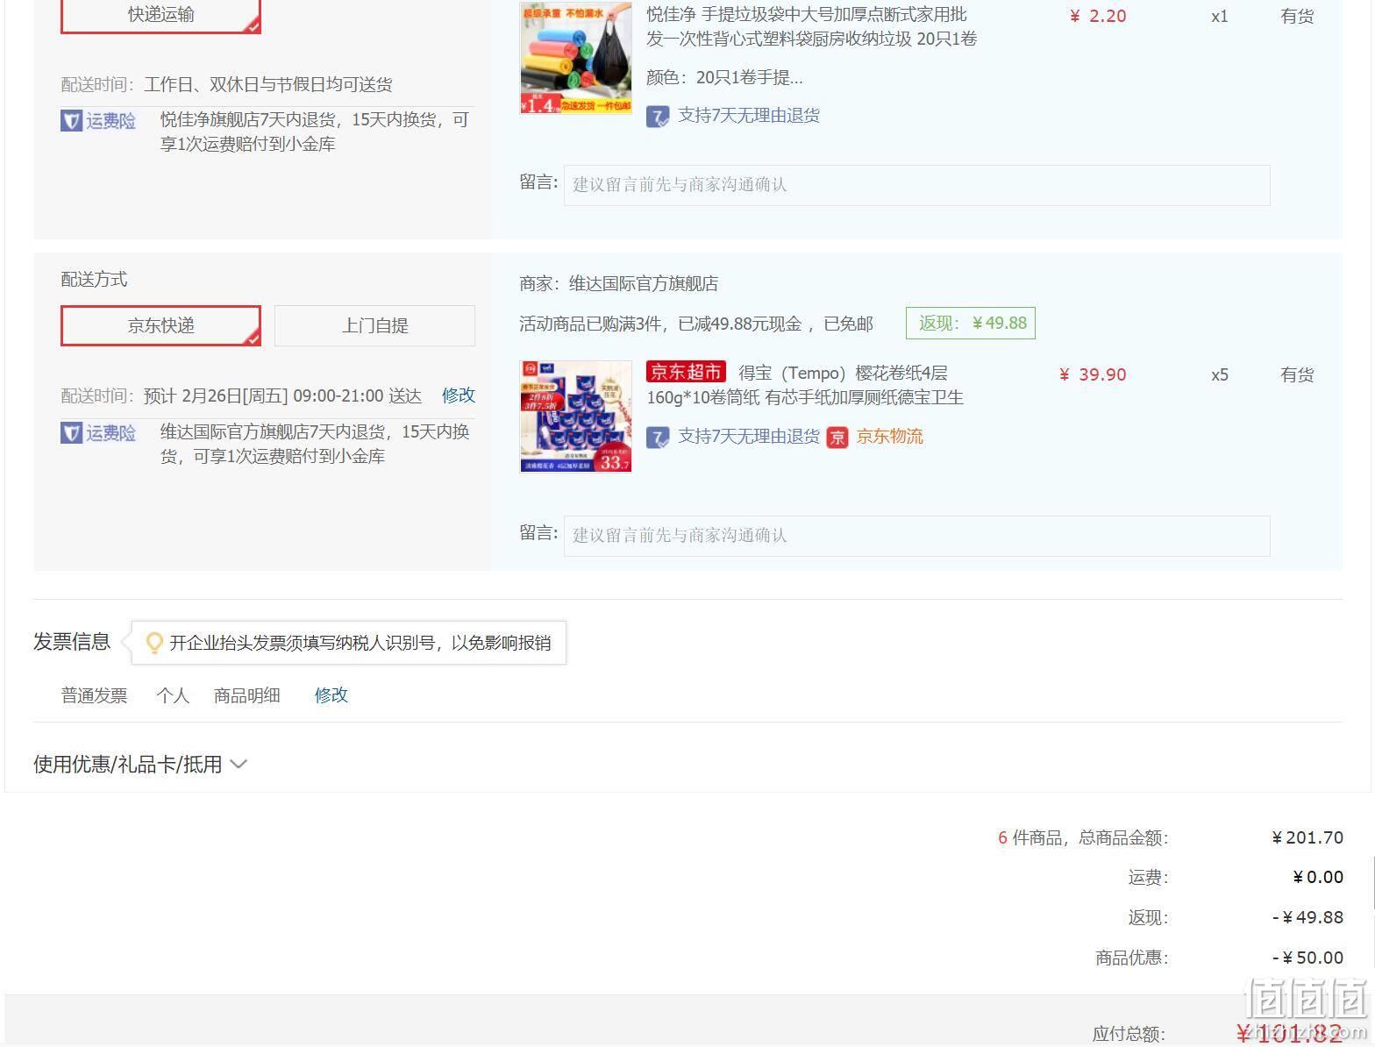
Task: Click 支持7天无理由退货 under Tempo tissue
Action: 749,437
